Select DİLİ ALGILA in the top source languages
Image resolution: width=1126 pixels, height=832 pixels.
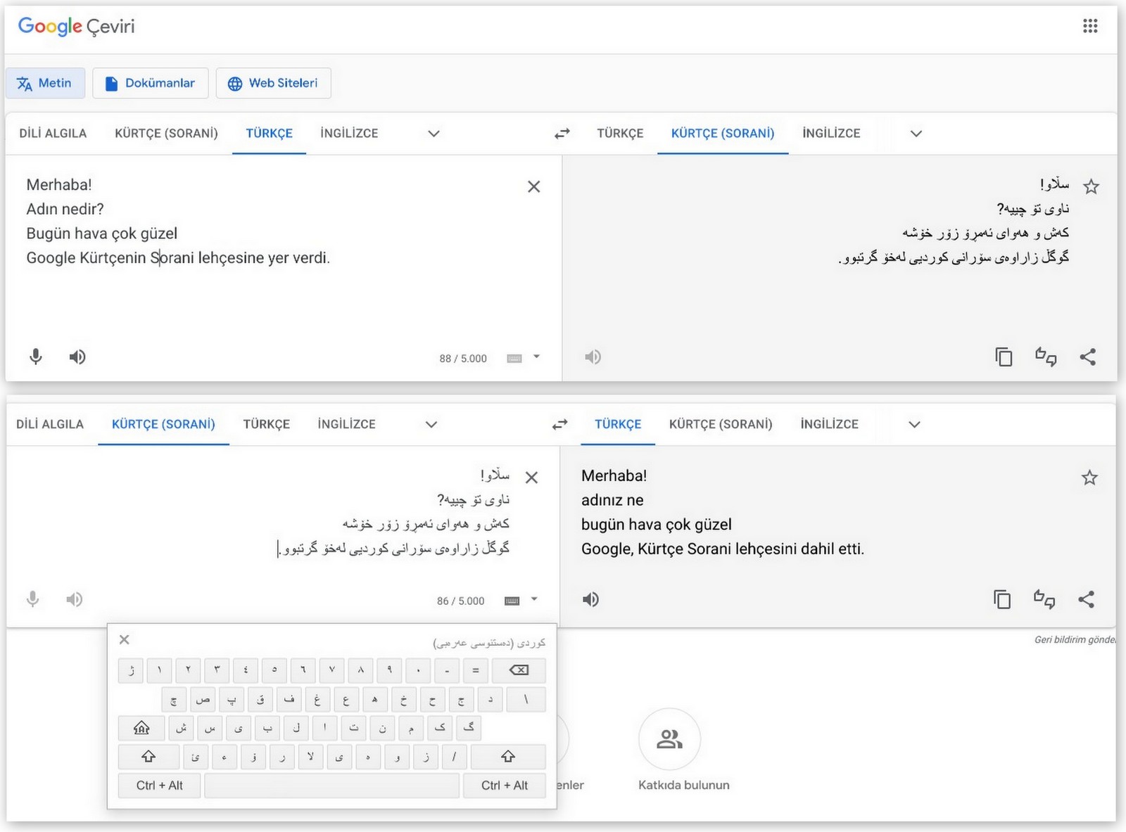pos(53,133)
